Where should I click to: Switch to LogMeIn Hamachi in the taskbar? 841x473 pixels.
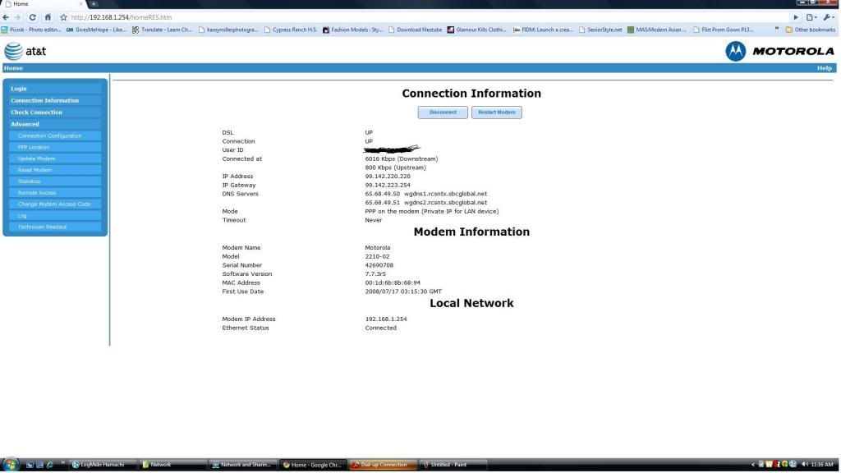pos(102,465)
